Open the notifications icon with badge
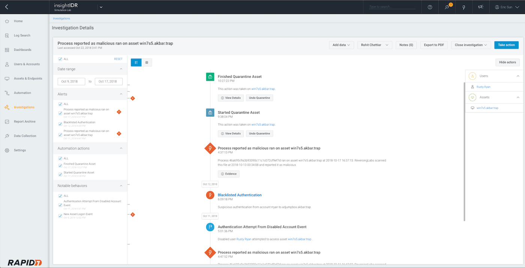This screenshot has width=525, height=268. pos(447,7)
